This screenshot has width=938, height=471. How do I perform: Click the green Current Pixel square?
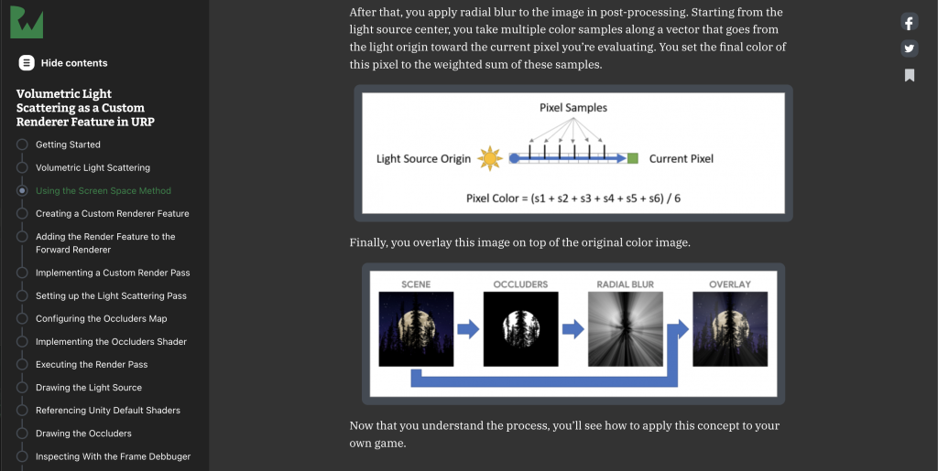pos(633,158)
